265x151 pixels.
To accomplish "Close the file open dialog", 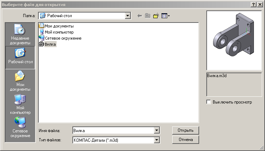I will pyautogui.click(x=260, y=5).
